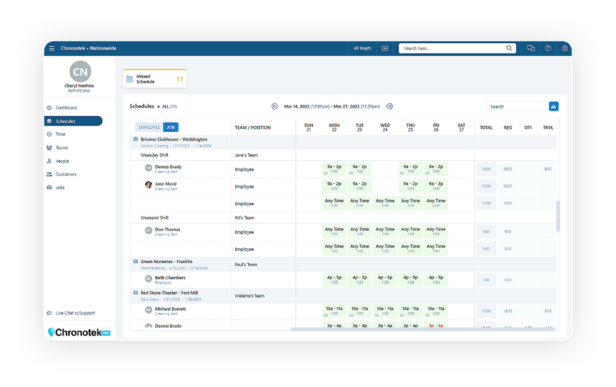Open the settings gear icon
Screen dimensions: 616x387
pos(565,48)
